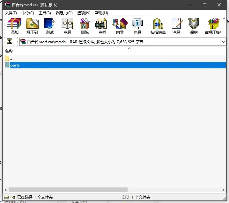The image size is (229, 203).
Task: Open the archive path dropdown arrow
Action: (224, 42)
